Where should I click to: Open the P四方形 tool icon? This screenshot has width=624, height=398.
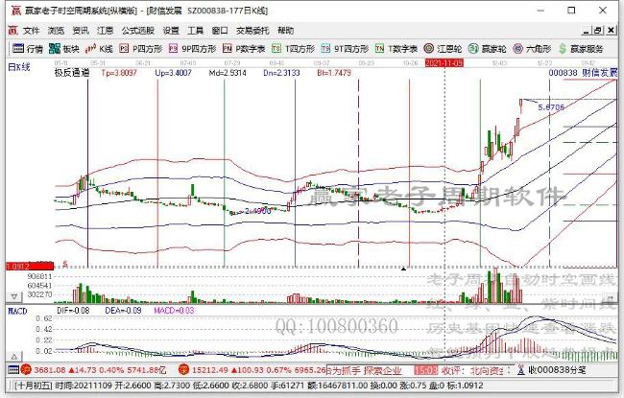point(124,49)
